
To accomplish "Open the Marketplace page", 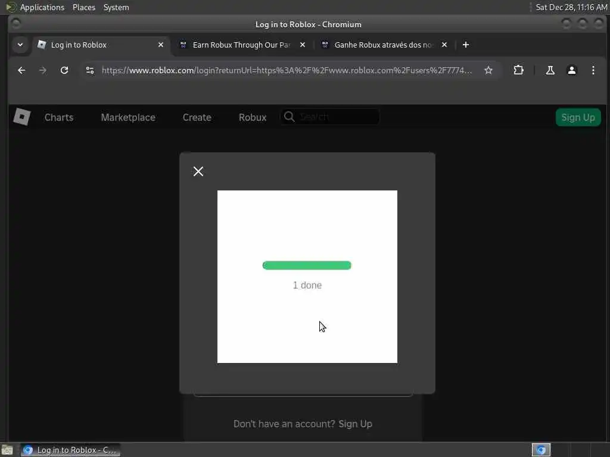I will (128, 117).
